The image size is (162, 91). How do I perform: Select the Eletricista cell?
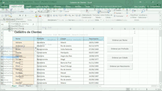tap(46, 76)
